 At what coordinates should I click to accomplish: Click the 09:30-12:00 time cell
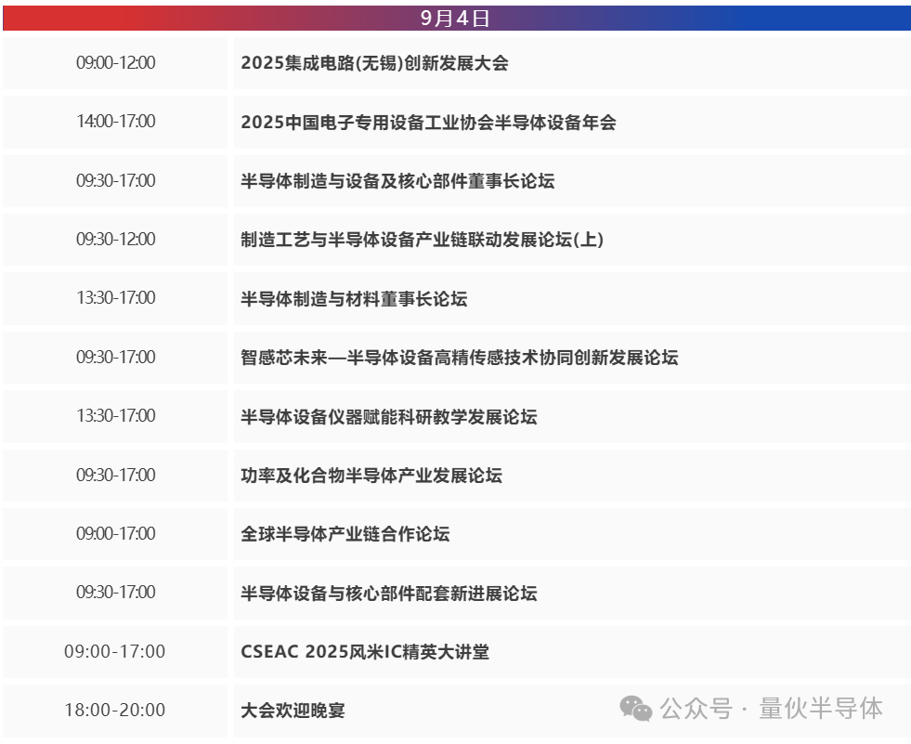coord(116,240)
